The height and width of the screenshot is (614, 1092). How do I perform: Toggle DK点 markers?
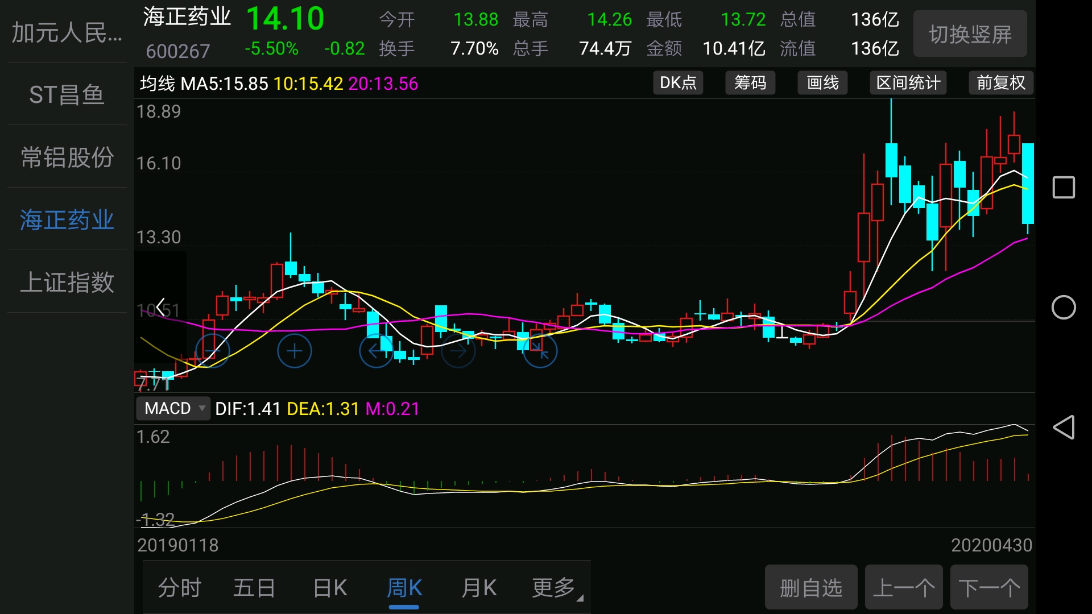[678, 83]
